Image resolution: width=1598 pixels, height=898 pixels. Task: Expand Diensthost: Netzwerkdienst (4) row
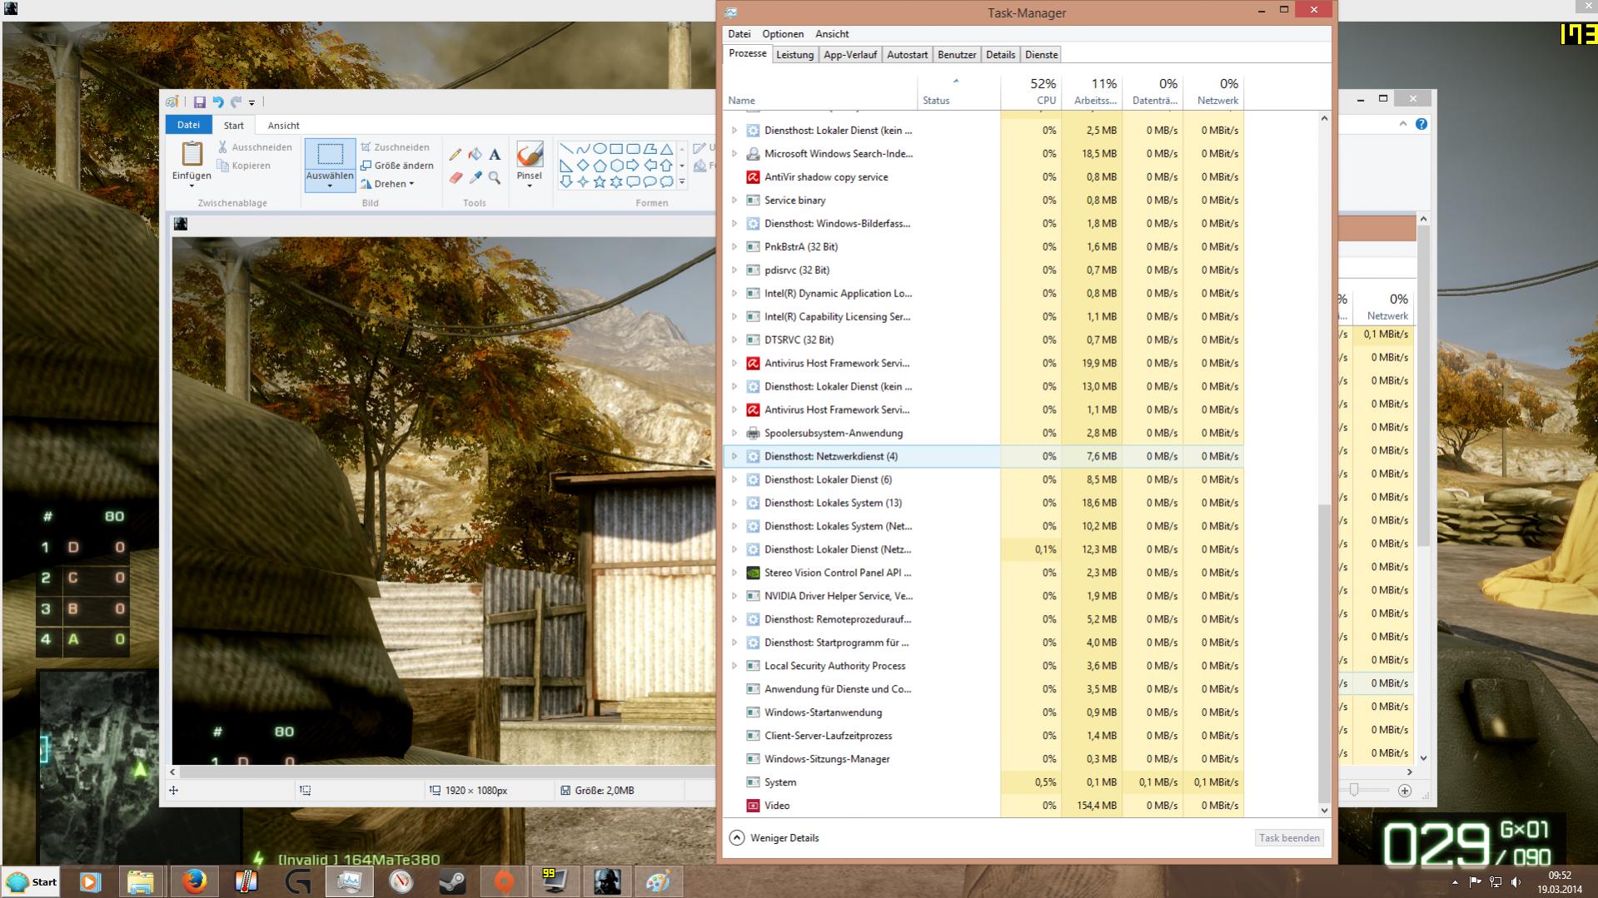pyautogui.click(x=734, y=457)
